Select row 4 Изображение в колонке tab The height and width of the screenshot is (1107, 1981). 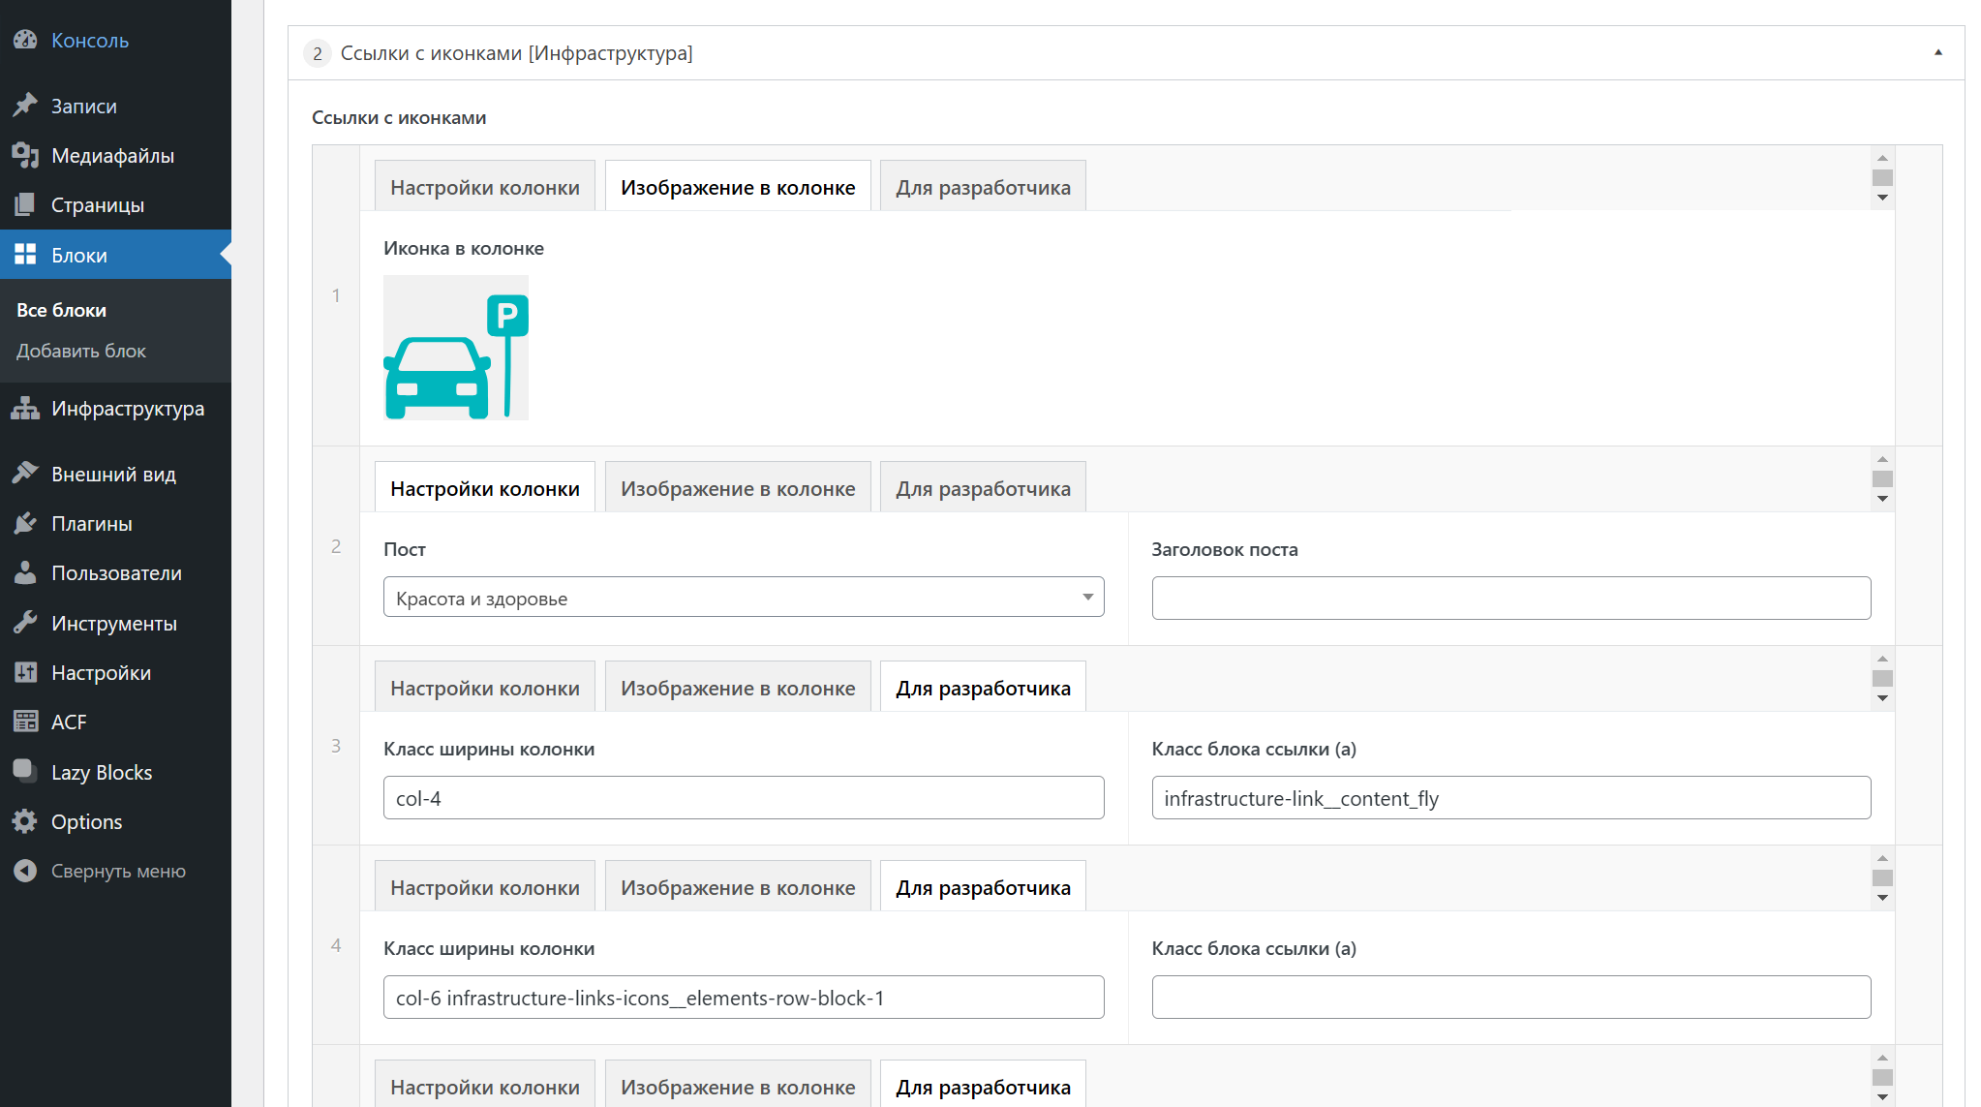click(x=738, y=886)
